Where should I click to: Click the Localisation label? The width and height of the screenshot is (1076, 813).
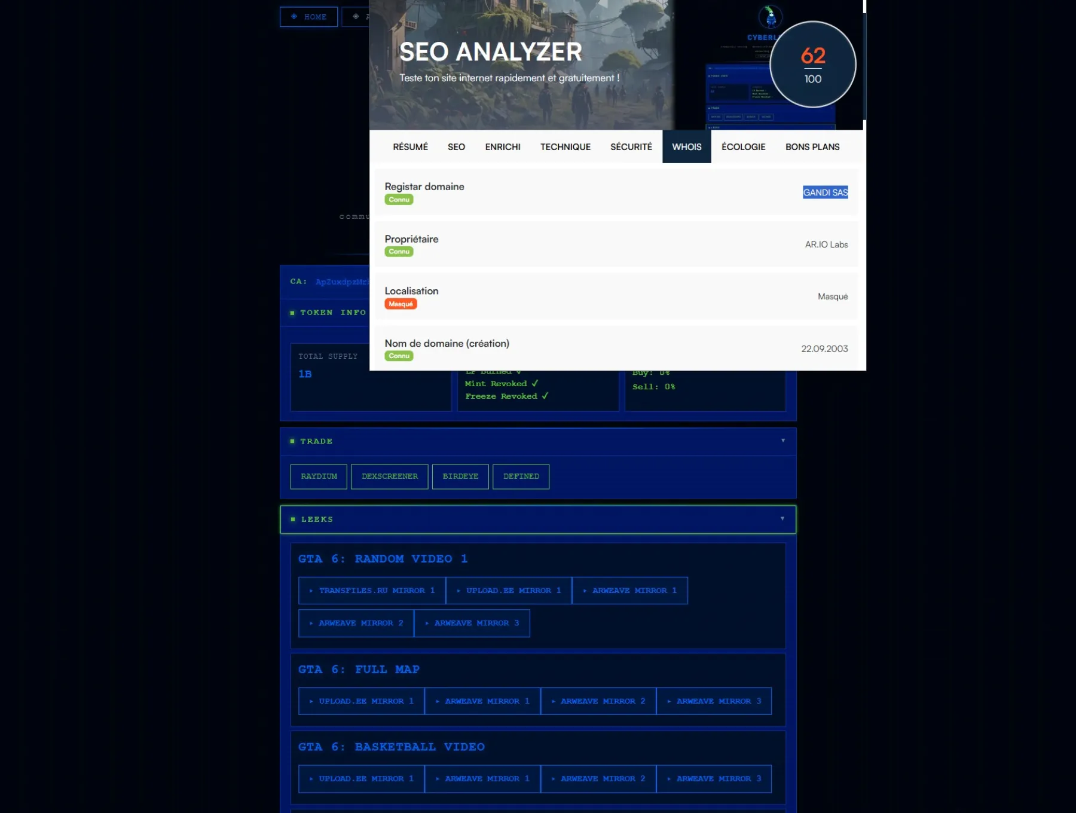[411, 291]
